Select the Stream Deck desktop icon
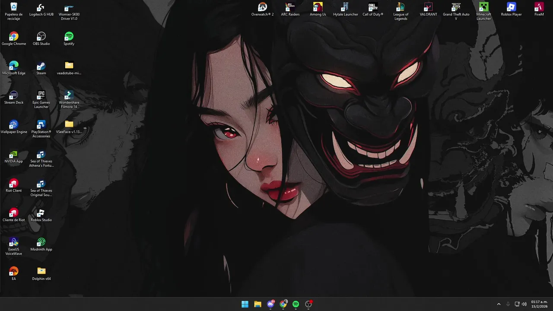Viewport: 553px width, 311px height. pos(14,98)
